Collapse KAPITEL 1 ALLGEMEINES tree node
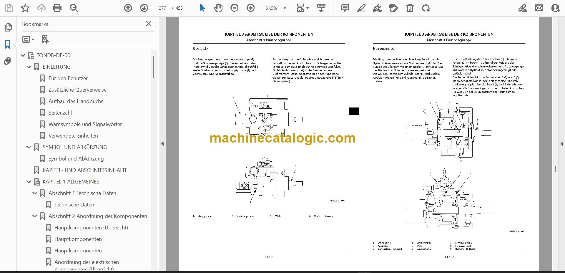 tap(29, 182)
